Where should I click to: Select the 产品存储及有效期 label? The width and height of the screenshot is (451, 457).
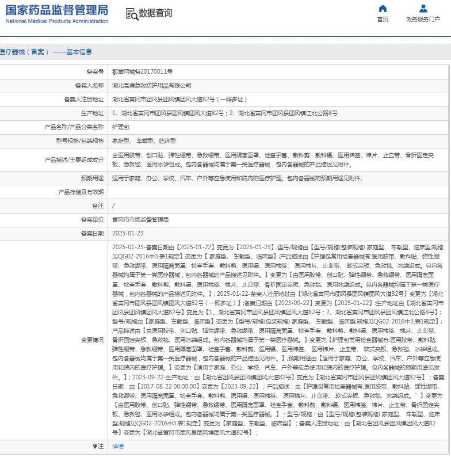click(x=81, y=192)
